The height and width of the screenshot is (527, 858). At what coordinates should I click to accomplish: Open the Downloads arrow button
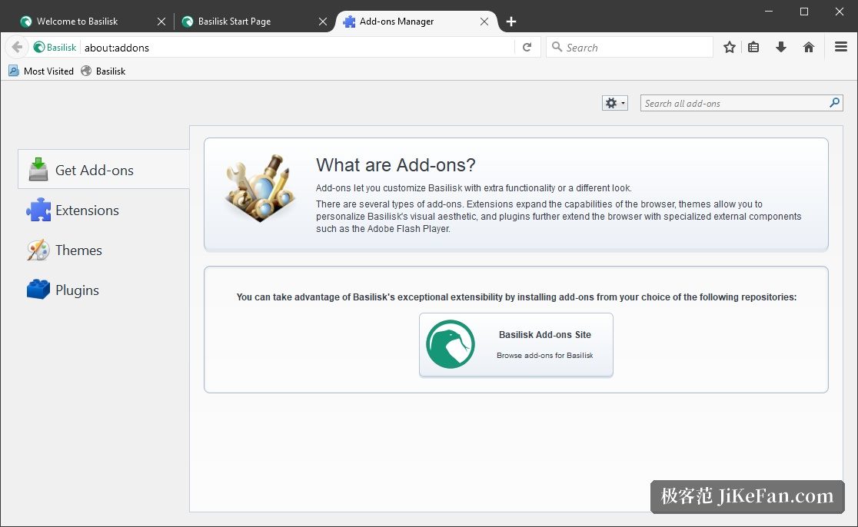pos(781,48)
